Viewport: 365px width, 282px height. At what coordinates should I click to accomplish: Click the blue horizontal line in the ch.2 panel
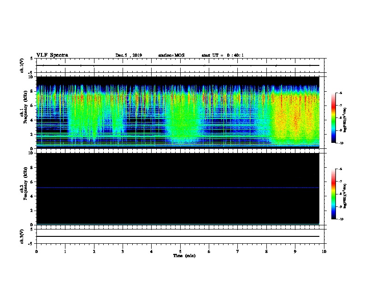point(178,188)
